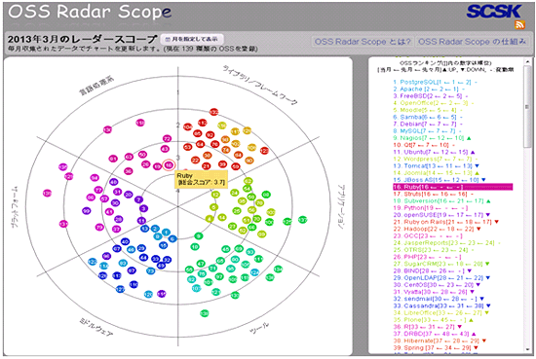Select Joomla in the ranking list
536x359 pixels.
tap(436, 173)
